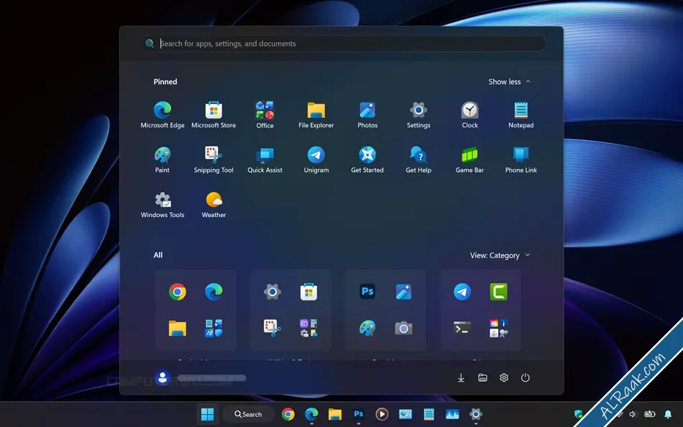Launch the pinned Snipping Tool
The width and height of the screenshot is (683, 427).
pos(214,160)
